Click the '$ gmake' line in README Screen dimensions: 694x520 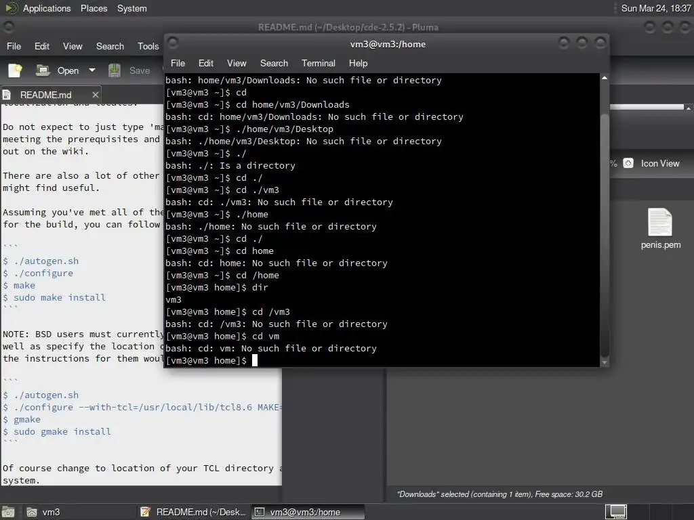pyautogui.click(x=22, y=419)
